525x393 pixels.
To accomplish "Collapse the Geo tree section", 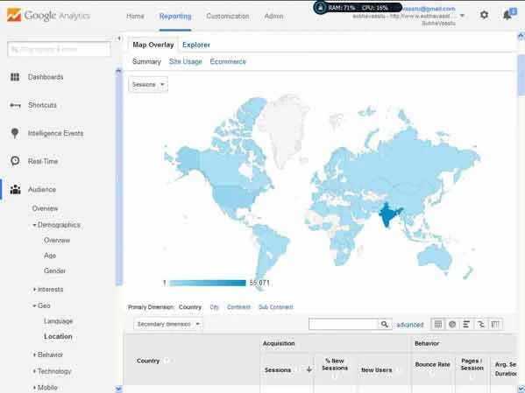I will tap(34, 305).
